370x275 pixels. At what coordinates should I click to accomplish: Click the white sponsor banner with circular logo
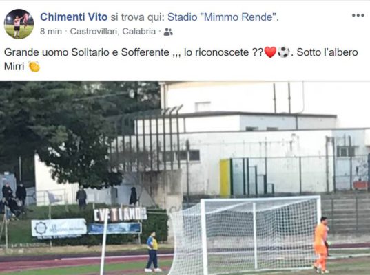click(59, 228)
